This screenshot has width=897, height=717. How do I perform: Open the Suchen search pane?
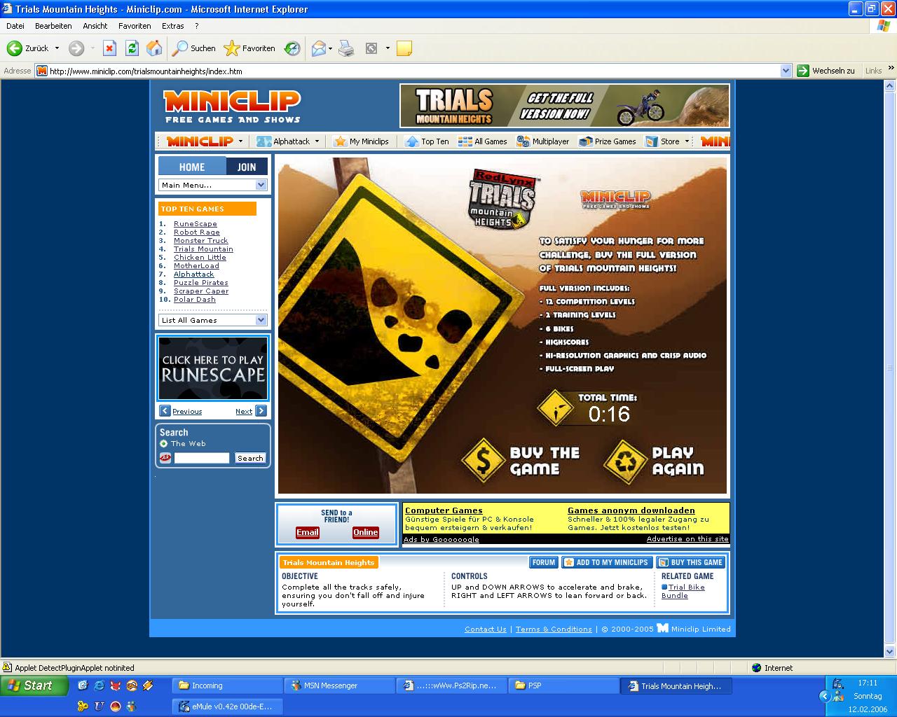(x=194, y=48)
